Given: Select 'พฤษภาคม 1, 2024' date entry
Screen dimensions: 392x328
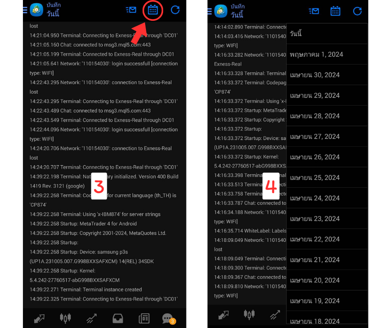Looking at the screenshot, I should point(327,55).
